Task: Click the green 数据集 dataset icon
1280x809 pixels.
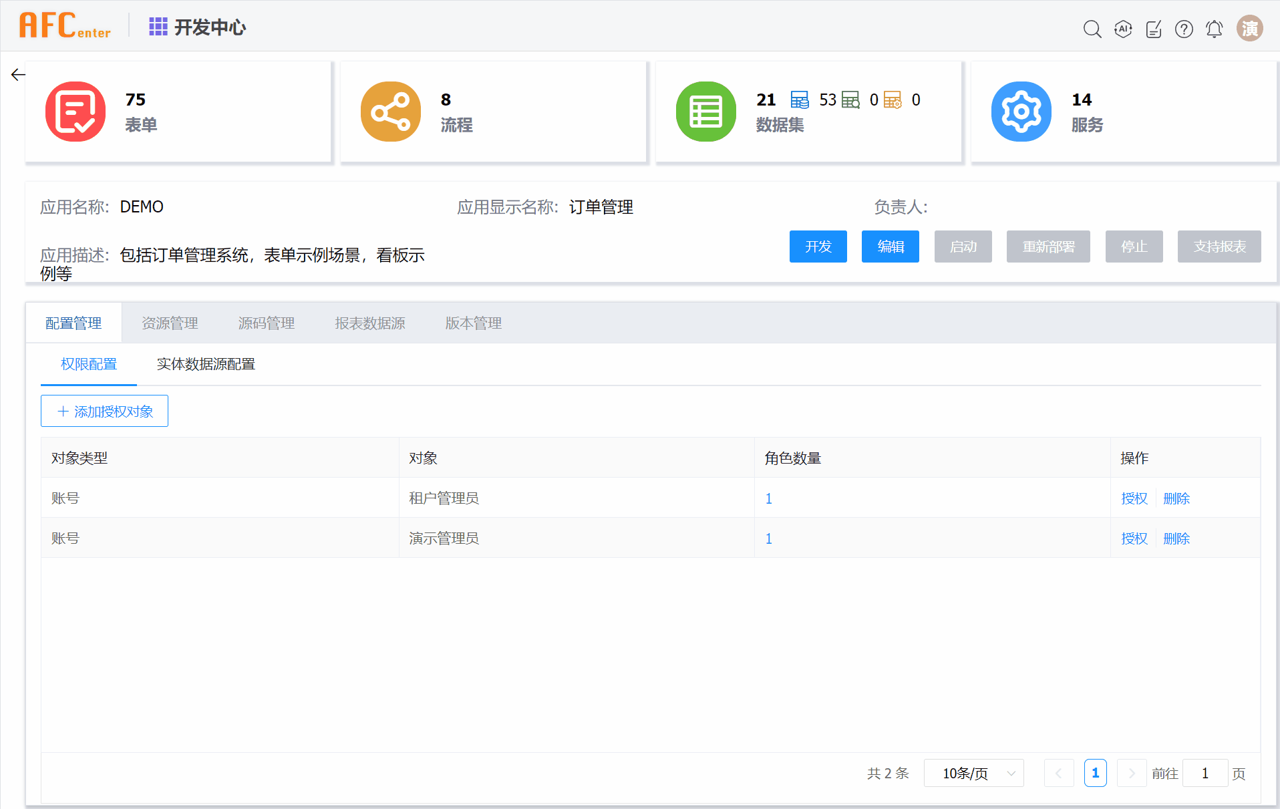Action: coord(705,112)
